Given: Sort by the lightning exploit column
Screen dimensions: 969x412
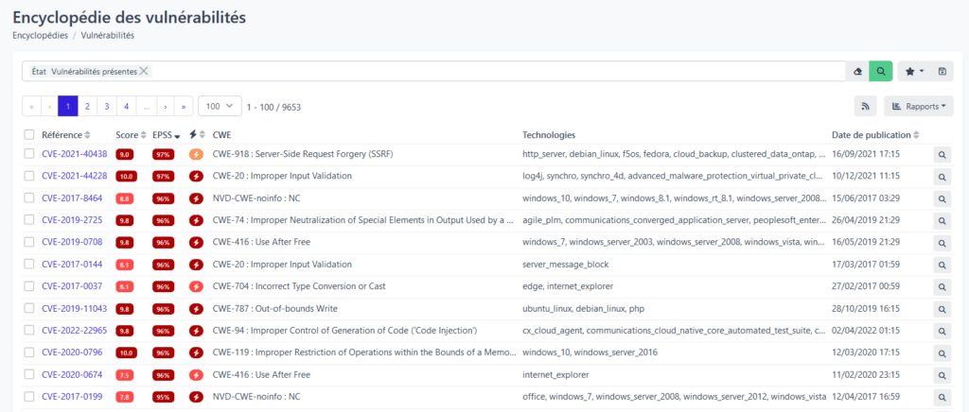Looking at the screenshot, I should (195, 134).
